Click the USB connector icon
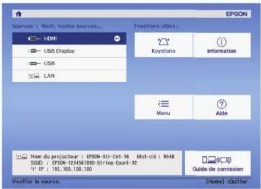Viewport: 261px width, 189px height. (x=34, y=63)
